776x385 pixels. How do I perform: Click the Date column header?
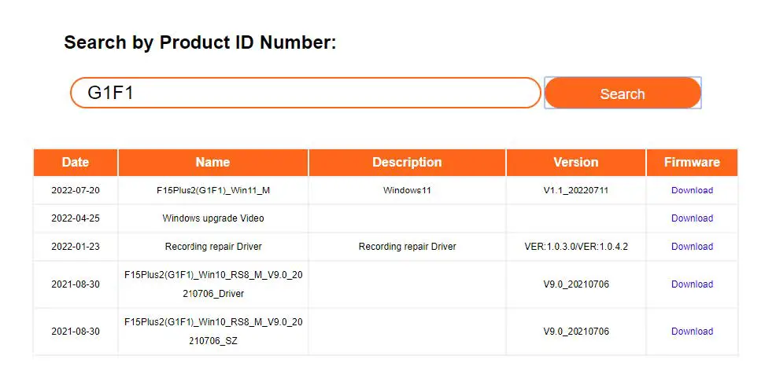click(76, 163)
